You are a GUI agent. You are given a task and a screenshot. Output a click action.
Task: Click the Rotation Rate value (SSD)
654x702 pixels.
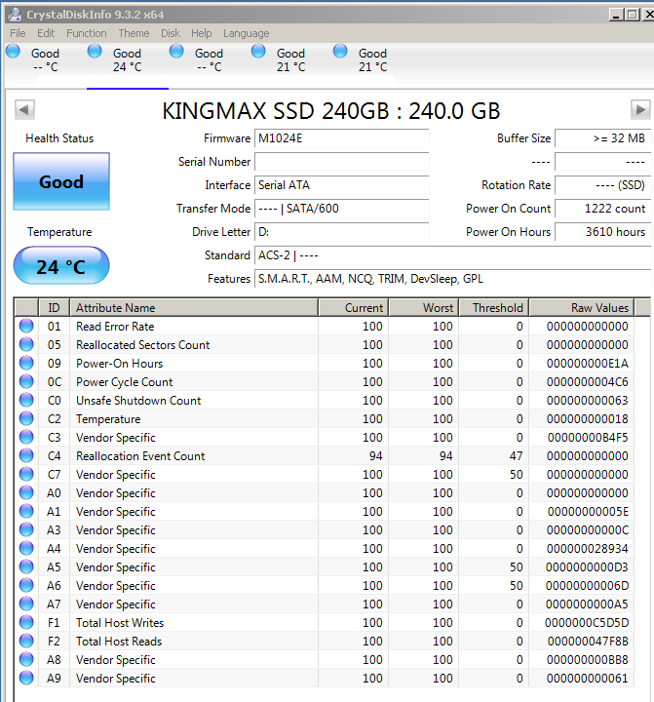(602, 185)
